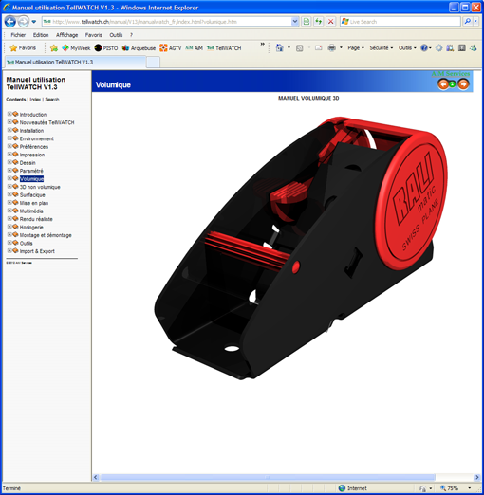Expand the Import & Export tree node
Screen dimensions: 484x495
point(9,250)
